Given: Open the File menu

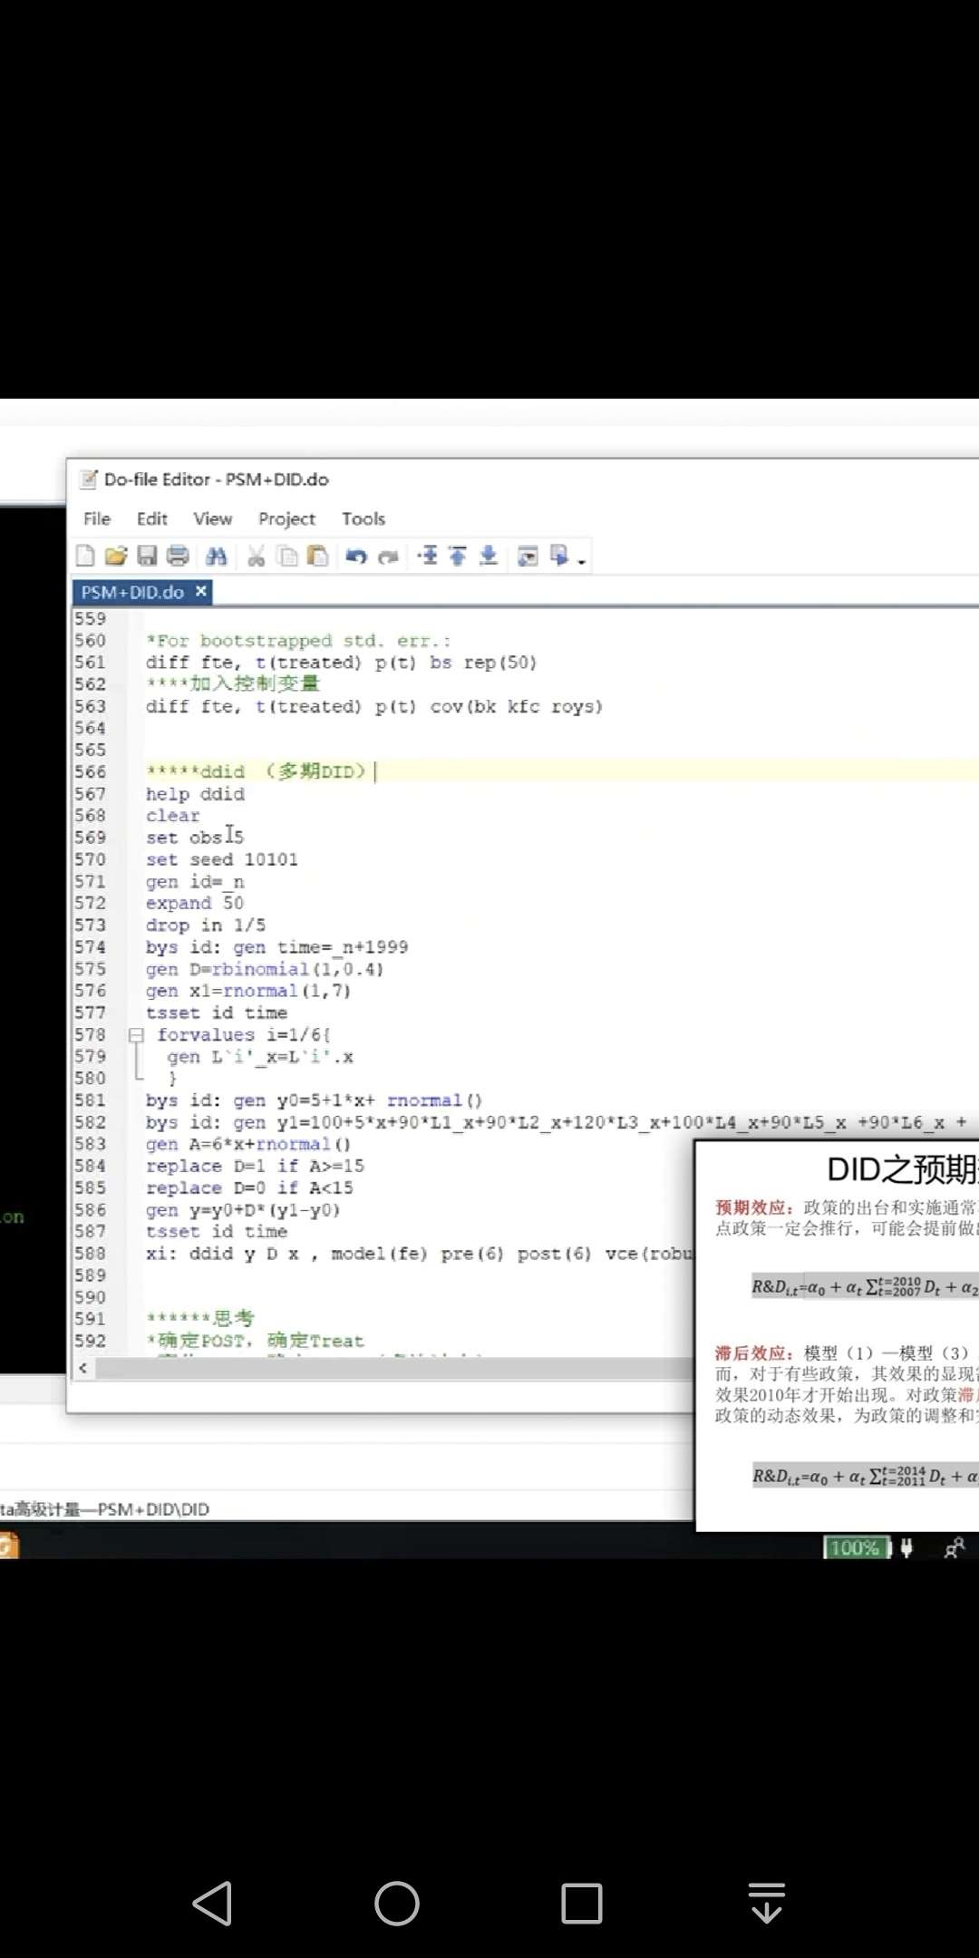Looking at the screenshot, I should click(97, 519).
